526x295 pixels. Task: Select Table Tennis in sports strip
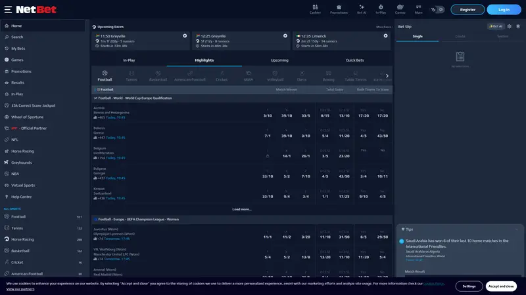coord(356,76)
